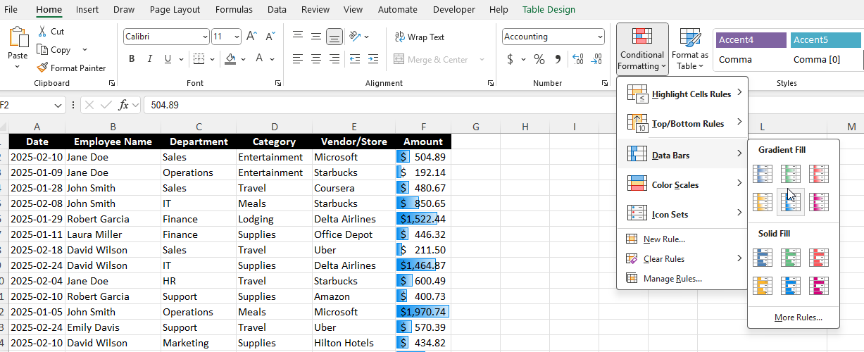Choose green Gradient Fill data bar
The image size is (864, 352).
791,174
